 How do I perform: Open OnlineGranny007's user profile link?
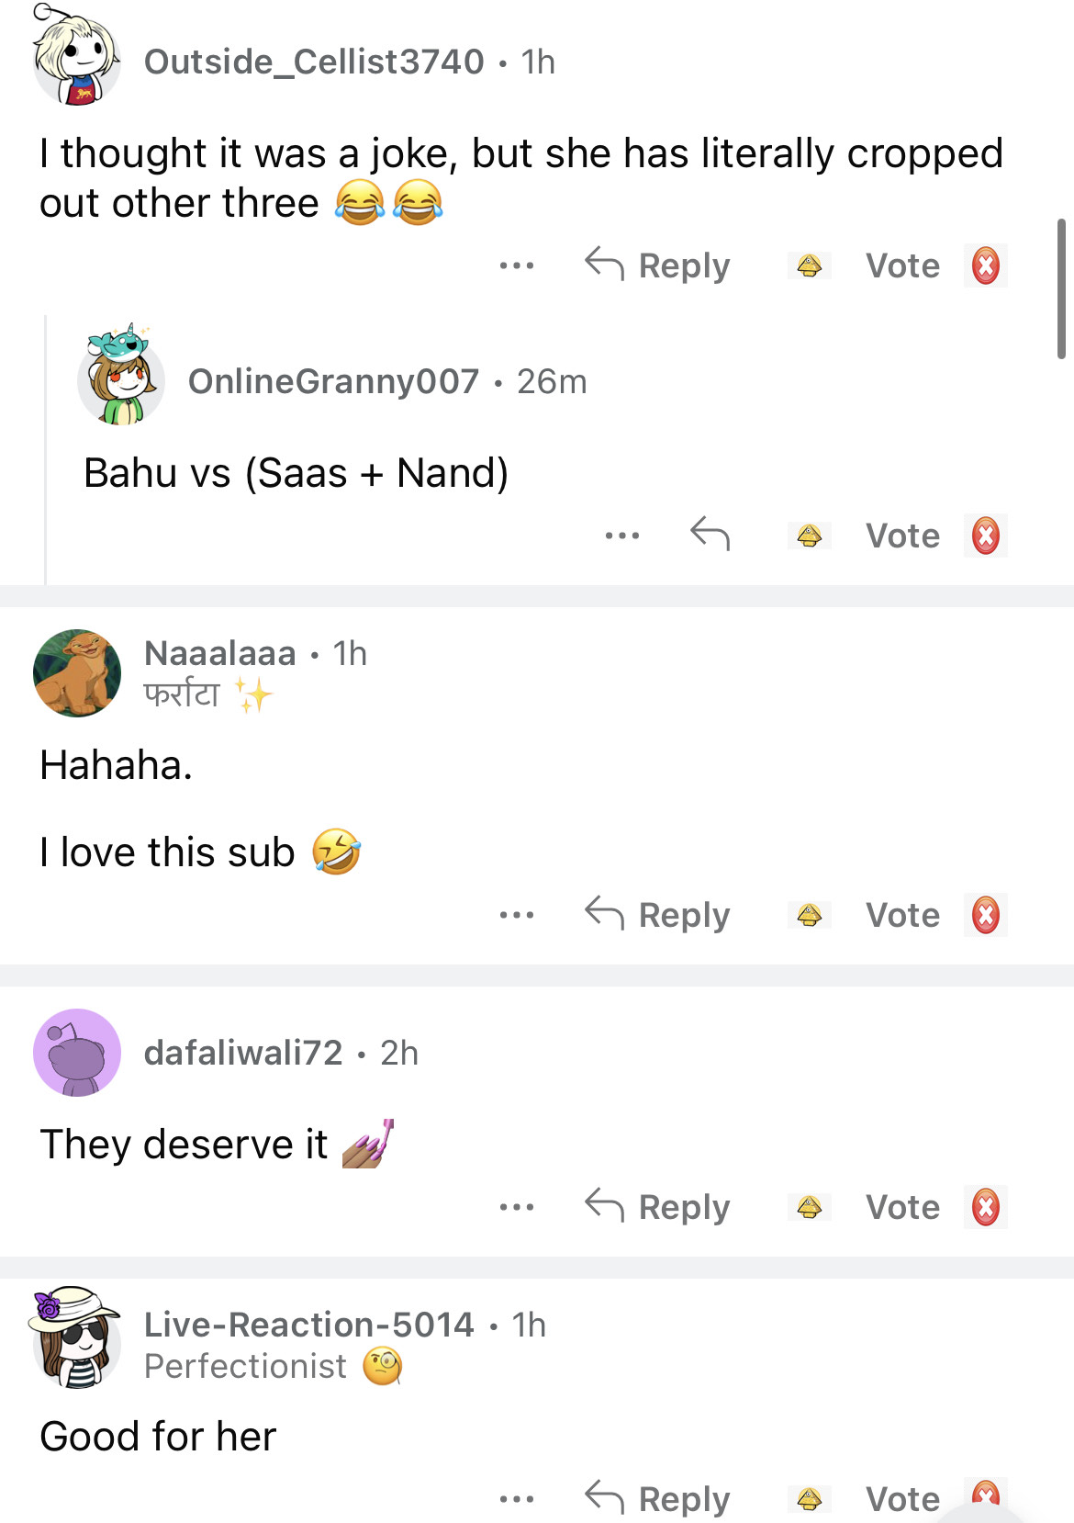tap(333, 381)
